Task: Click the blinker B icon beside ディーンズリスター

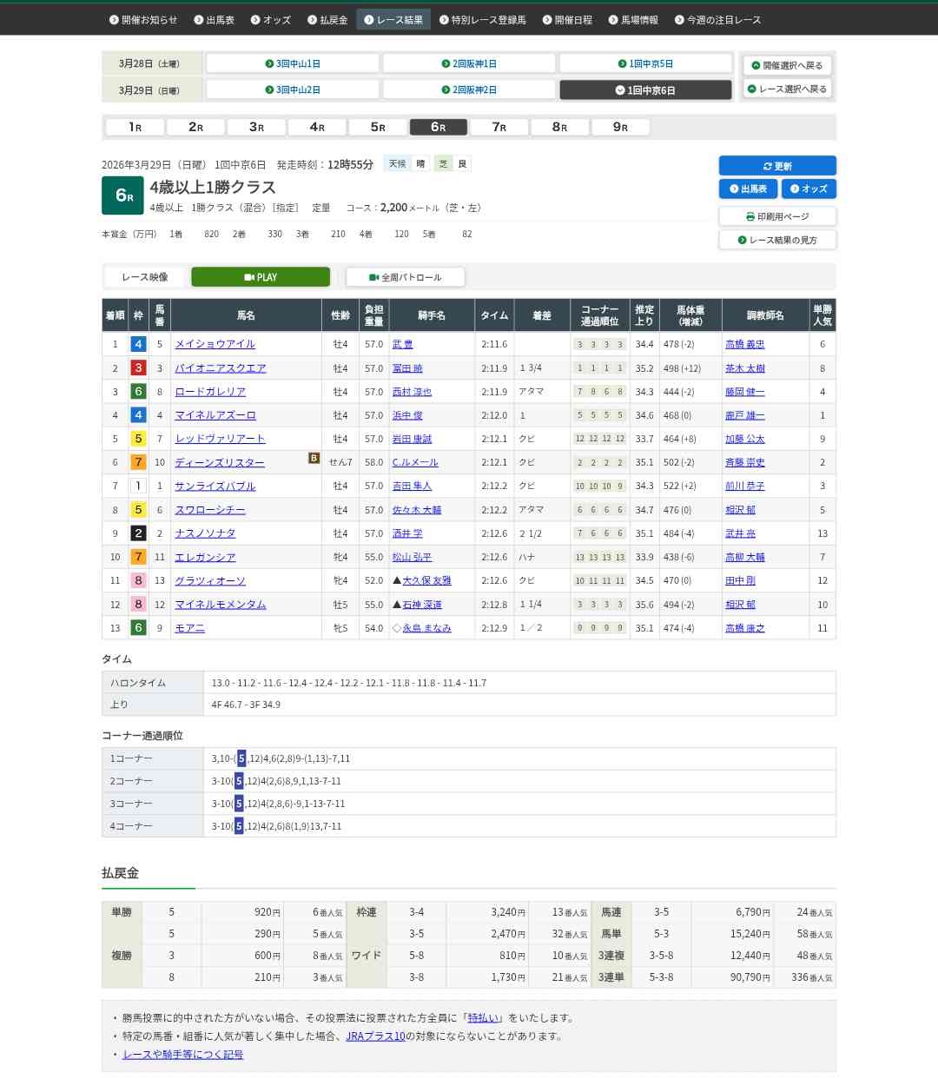Action: [x=314, y=458]
